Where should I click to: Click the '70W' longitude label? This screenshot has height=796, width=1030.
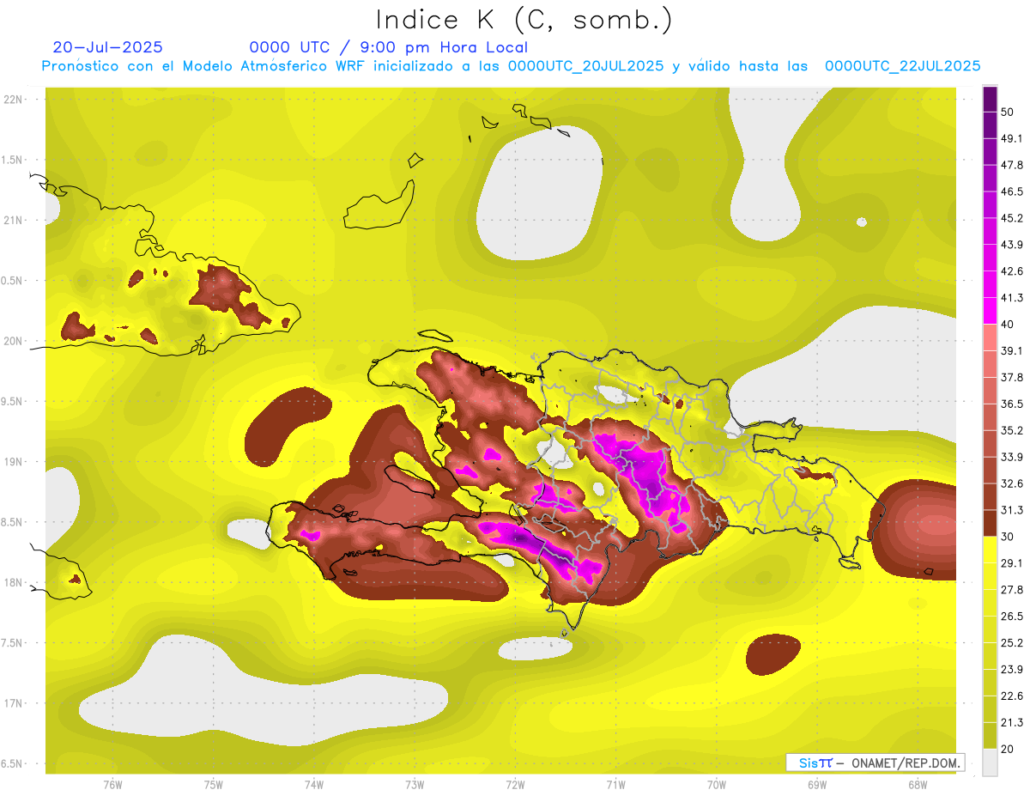click(x=717, y=784)
